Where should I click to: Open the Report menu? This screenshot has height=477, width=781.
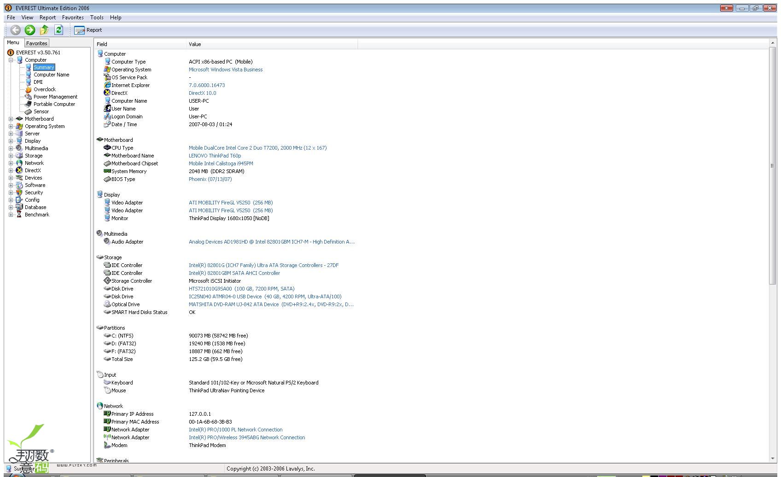[47, 17]
